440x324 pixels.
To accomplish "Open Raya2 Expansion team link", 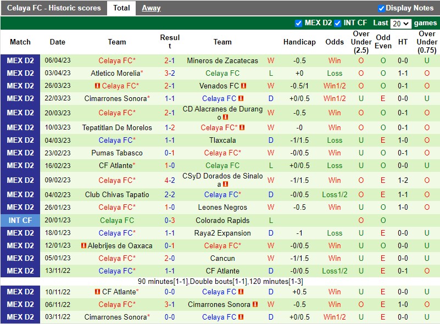I will point(222,233).
